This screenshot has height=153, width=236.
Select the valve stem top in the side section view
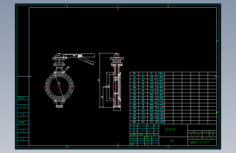(x=117, y=55)
